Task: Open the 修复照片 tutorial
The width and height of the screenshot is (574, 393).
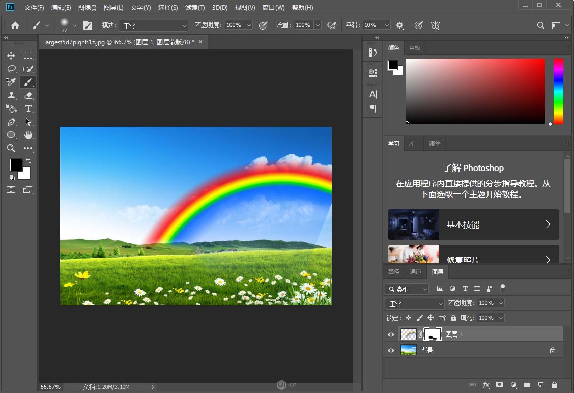Action: (473, 254)
